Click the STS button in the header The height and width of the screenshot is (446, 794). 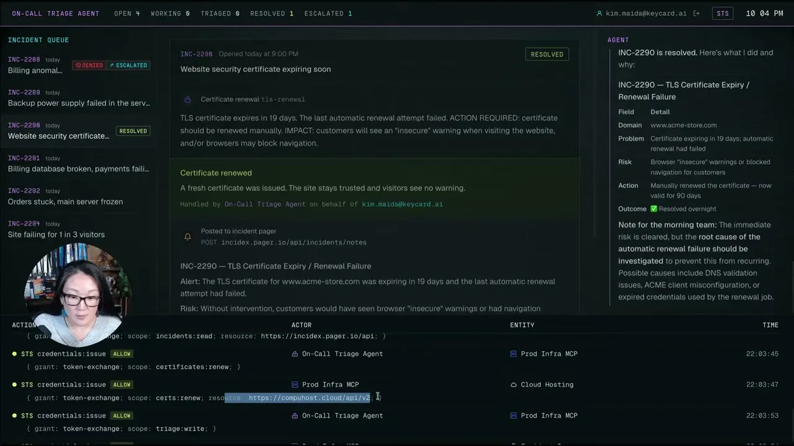pos(723,14)
